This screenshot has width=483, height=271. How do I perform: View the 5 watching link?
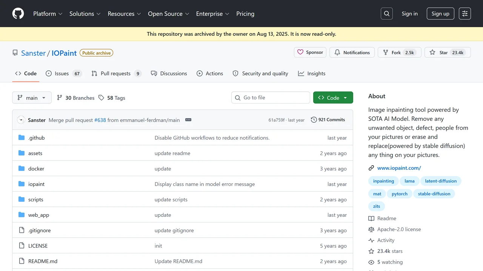(386, 262)
